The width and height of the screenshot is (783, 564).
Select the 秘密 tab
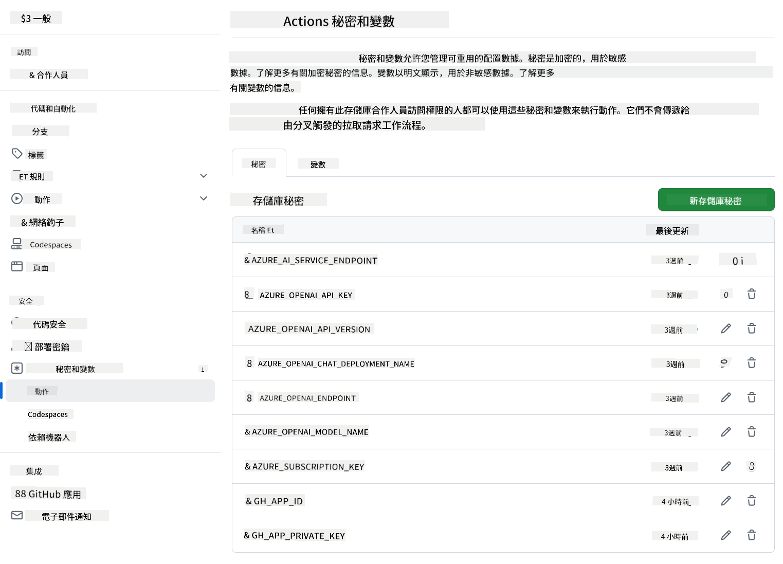tap(259, 164)
